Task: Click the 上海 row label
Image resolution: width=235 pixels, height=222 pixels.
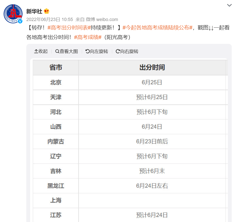Action: coord(56,200)
